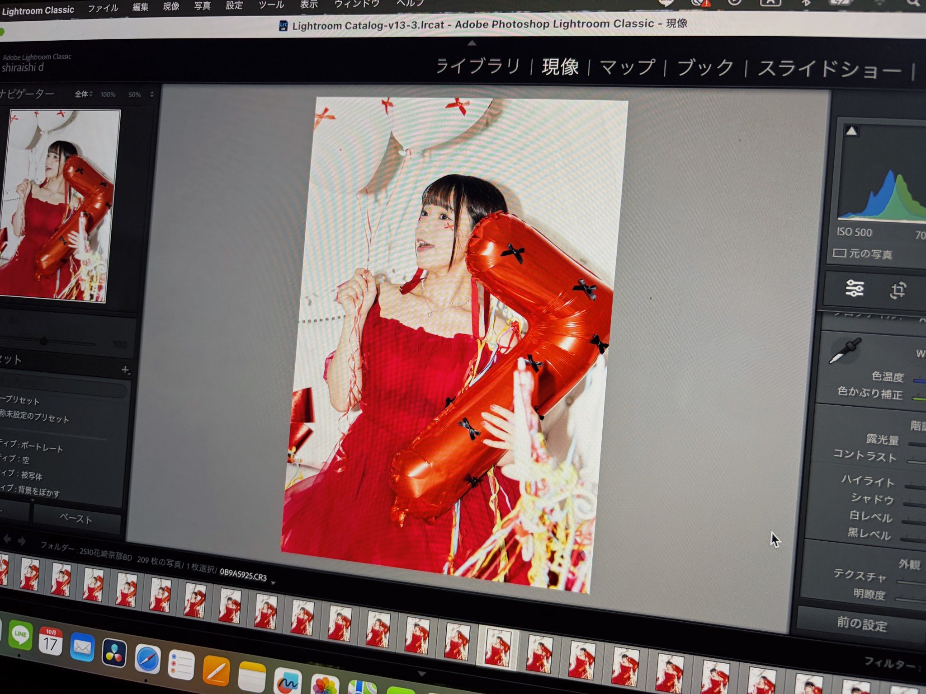Open the ファイル menu
This screenshot has height=694, width=926.
(103, 8)
